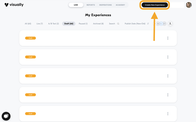
Task: Click the first draft experience card
Action: pyautogui.click(x=90, y=38)
